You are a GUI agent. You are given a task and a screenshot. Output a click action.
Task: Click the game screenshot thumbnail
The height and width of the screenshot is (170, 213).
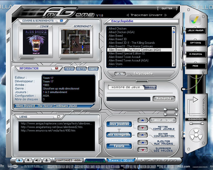(x=76, y=42)
